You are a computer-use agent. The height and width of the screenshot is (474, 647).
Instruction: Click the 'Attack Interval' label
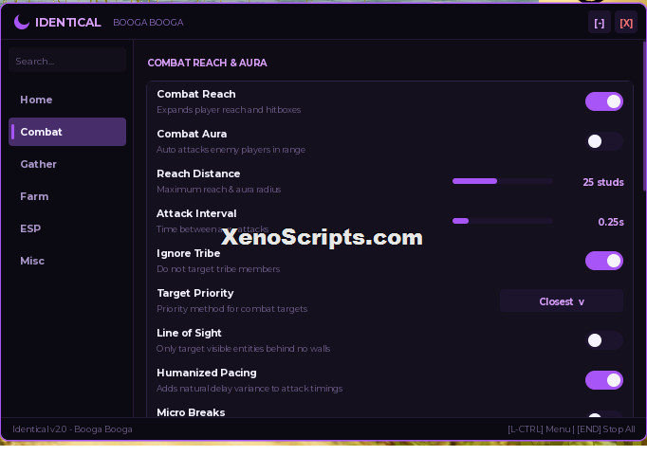196,213
